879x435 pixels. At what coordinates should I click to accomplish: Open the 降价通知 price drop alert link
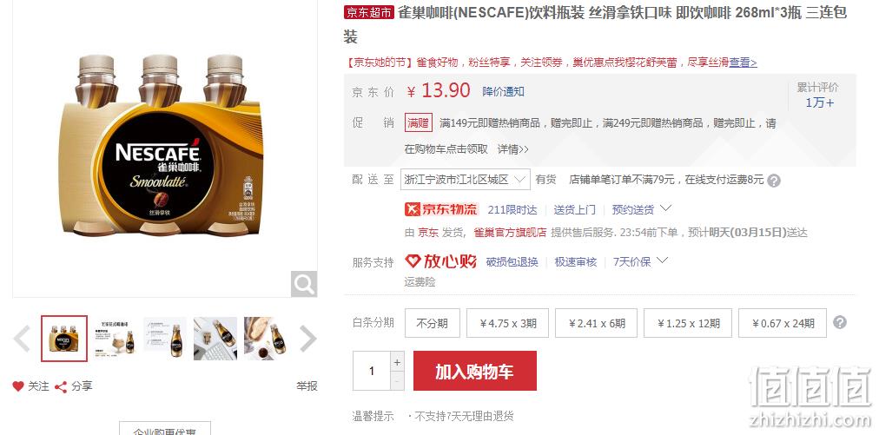point(504,91)
